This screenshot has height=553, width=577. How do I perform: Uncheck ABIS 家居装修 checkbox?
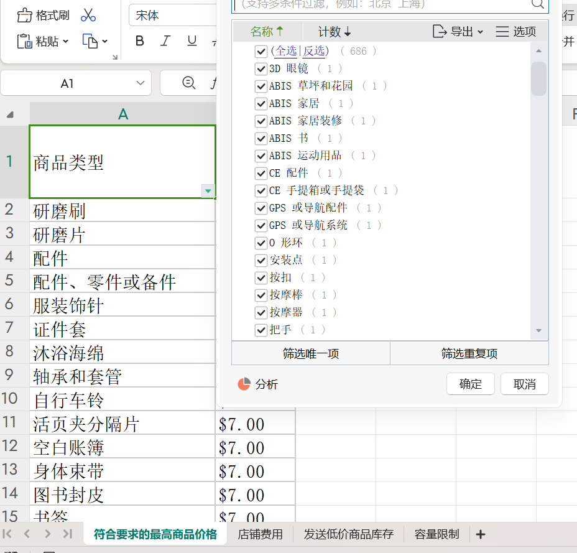coord(261,121)
